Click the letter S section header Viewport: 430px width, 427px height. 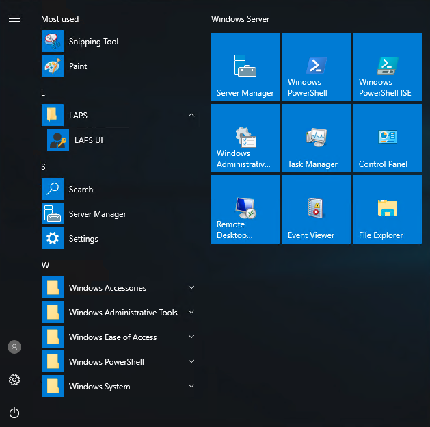43,167
